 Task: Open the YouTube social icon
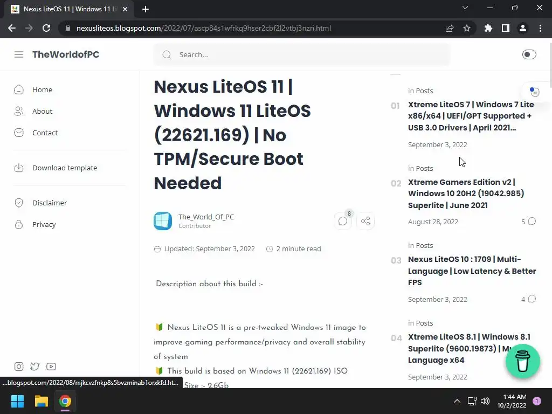[51, 367]
